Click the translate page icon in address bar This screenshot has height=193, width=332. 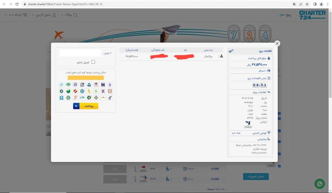point(294,4)
